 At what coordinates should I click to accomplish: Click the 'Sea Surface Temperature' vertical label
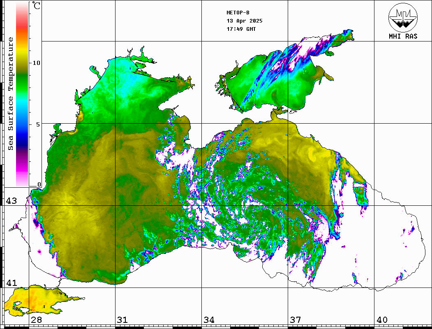10,94
